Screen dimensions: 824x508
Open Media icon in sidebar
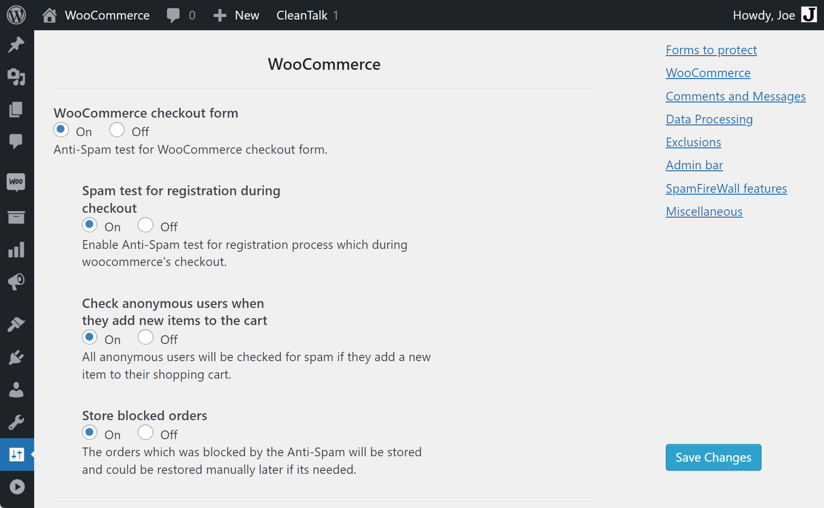[16, 77]
